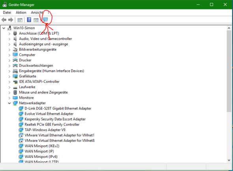The height and width of the screenshot is (171, 233).
Task: Click the scrollbar down arrow
Action: [x=229, y=160]
